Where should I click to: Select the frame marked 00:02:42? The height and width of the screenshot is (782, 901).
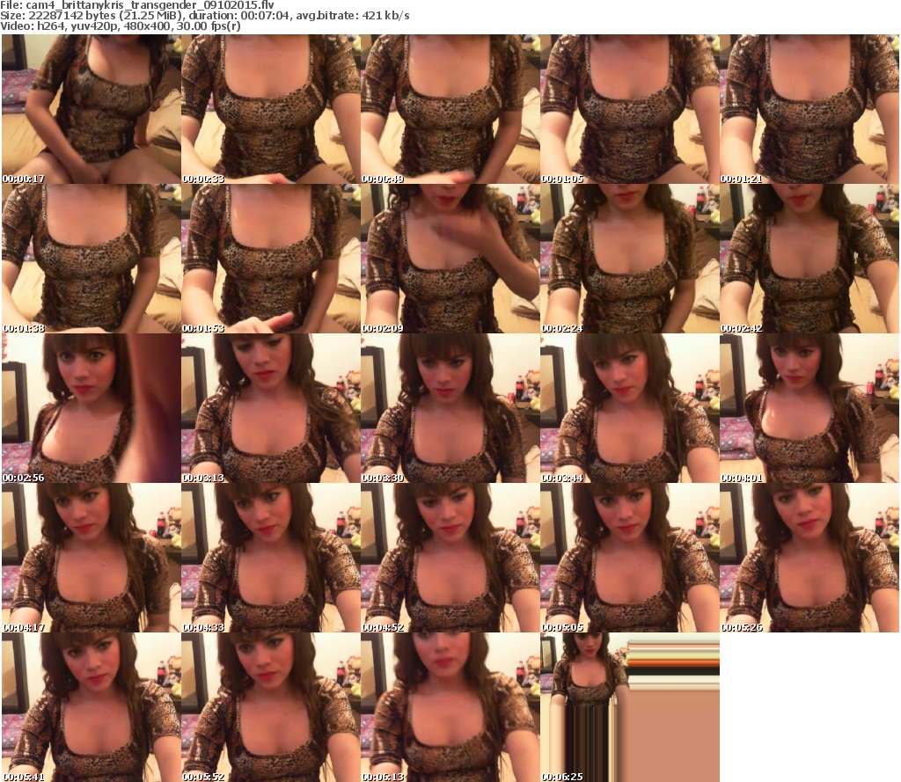(x=809, y=259)
